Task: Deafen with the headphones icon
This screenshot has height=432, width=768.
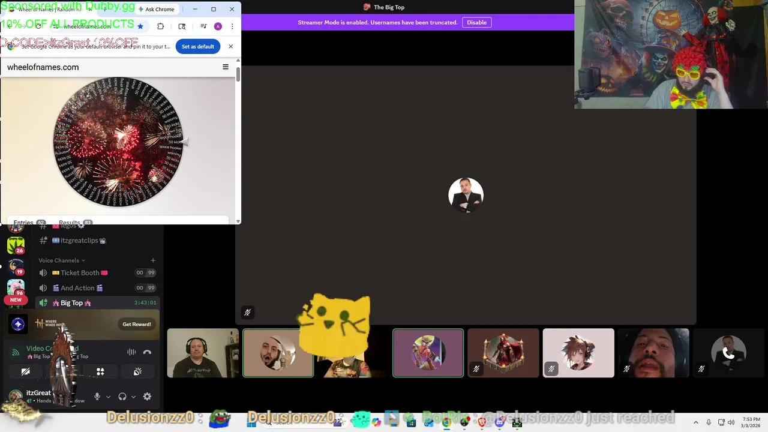Action: click(x=122, y=397)
